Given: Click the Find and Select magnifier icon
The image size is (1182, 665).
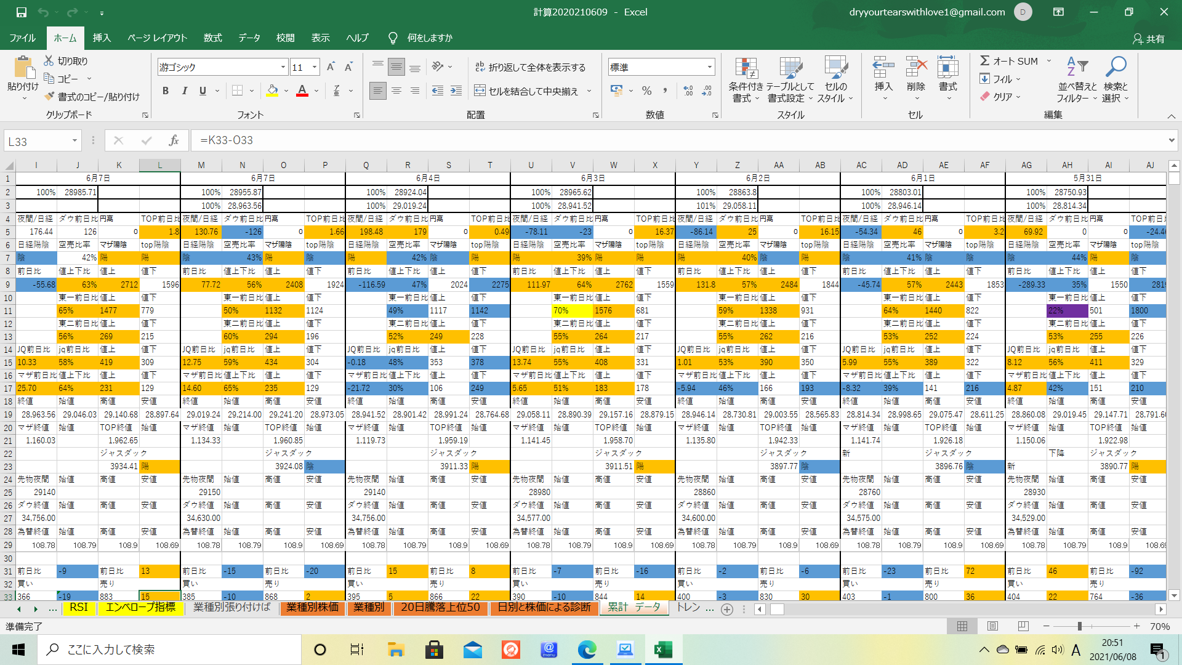Looking at the screenshot, I should click(x=1115, y=66).
